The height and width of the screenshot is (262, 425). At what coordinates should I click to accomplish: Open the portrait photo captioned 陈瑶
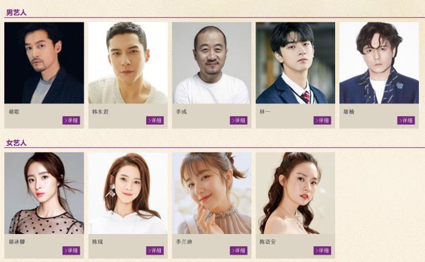coord(128,193)
